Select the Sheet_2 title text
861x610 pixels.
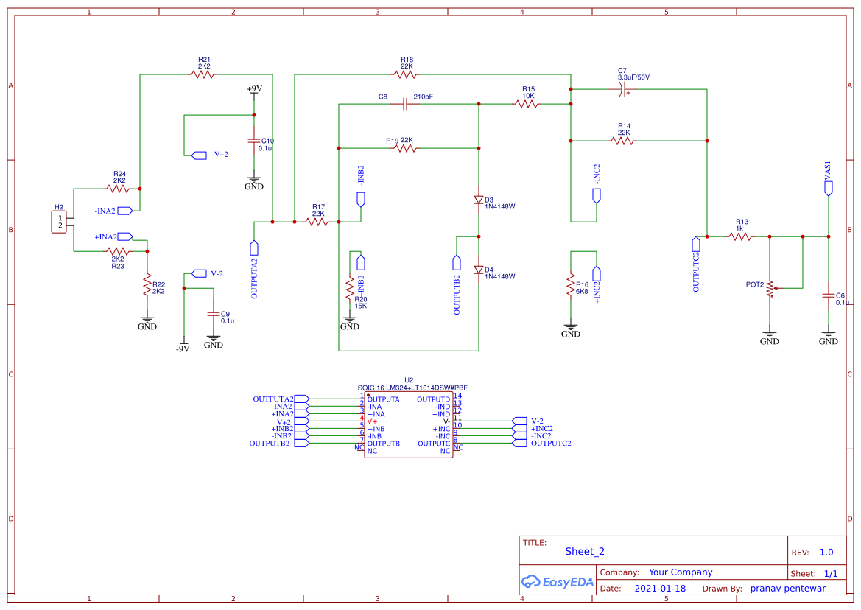point(585,551)
